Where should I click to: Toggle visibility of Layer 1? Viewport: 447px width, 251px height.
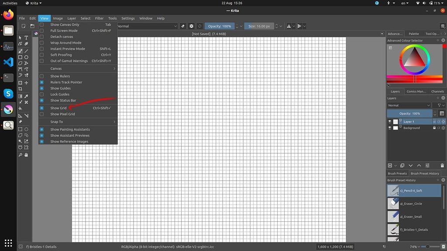coord(390,122)
